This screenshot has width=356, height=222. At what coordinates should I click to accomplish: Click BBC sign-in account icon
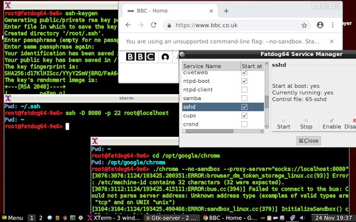[166, 57]
